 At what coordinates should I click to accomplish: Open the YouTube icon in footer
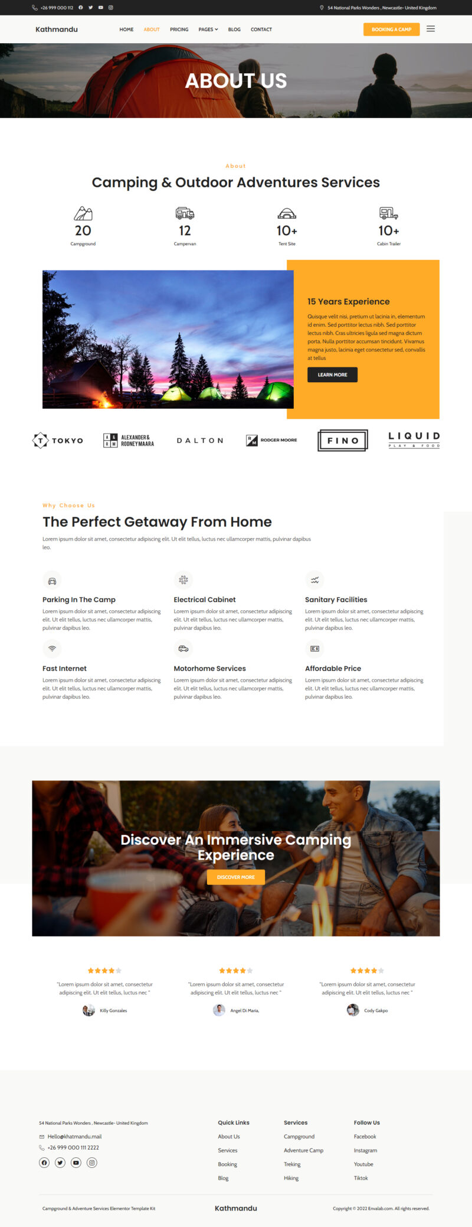coord(76,1163)
